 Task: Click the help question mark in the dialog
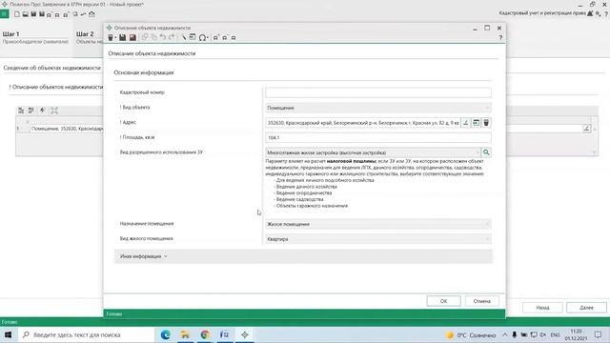(x=500, y=38)
